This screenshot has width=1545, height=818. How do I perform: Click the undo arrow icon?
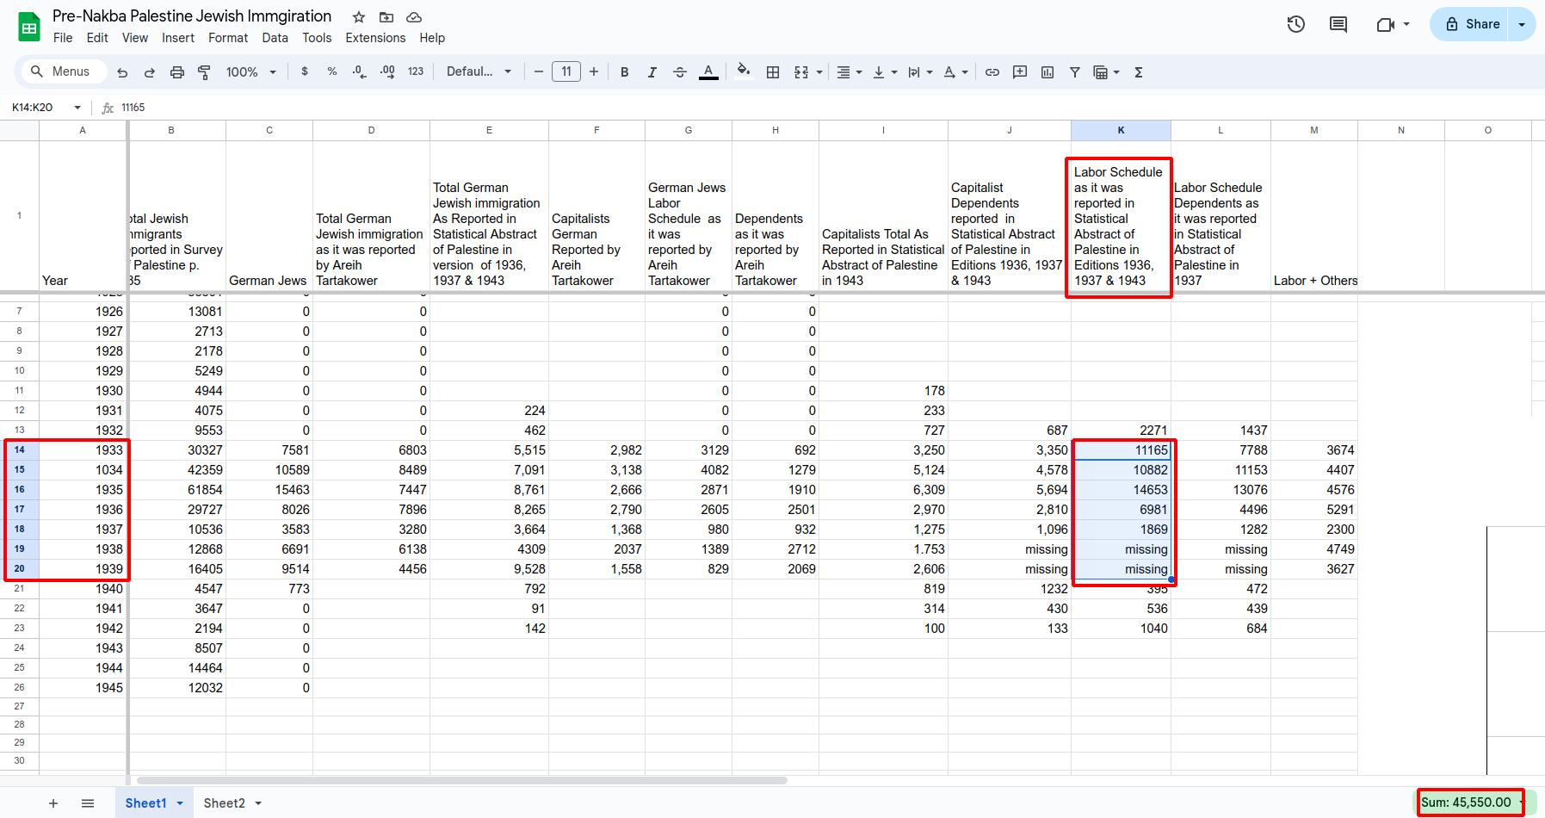pos(122,72)
